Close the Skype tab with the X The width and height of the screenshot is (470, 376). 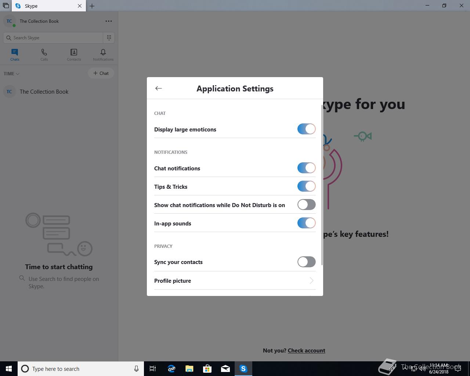point(80,6)
